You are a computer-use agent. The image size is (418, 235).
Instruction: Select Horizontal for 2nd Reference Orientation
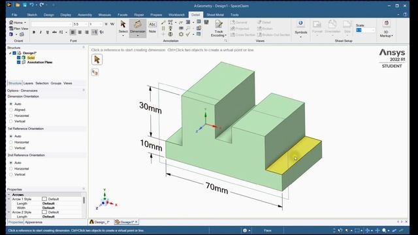pyautogui.click(x=11, y=168)
